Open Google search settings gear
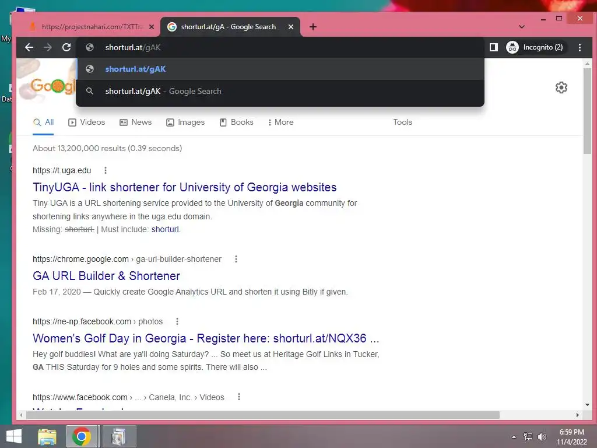Image resolution: width=597 pixels, height=448 pixels. (x=561, y=87)
